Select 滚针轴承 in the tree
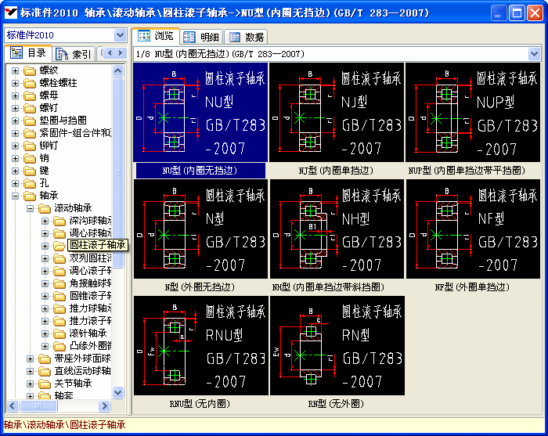Viewport: 548px width, 436px height. (x=88, y=333)
